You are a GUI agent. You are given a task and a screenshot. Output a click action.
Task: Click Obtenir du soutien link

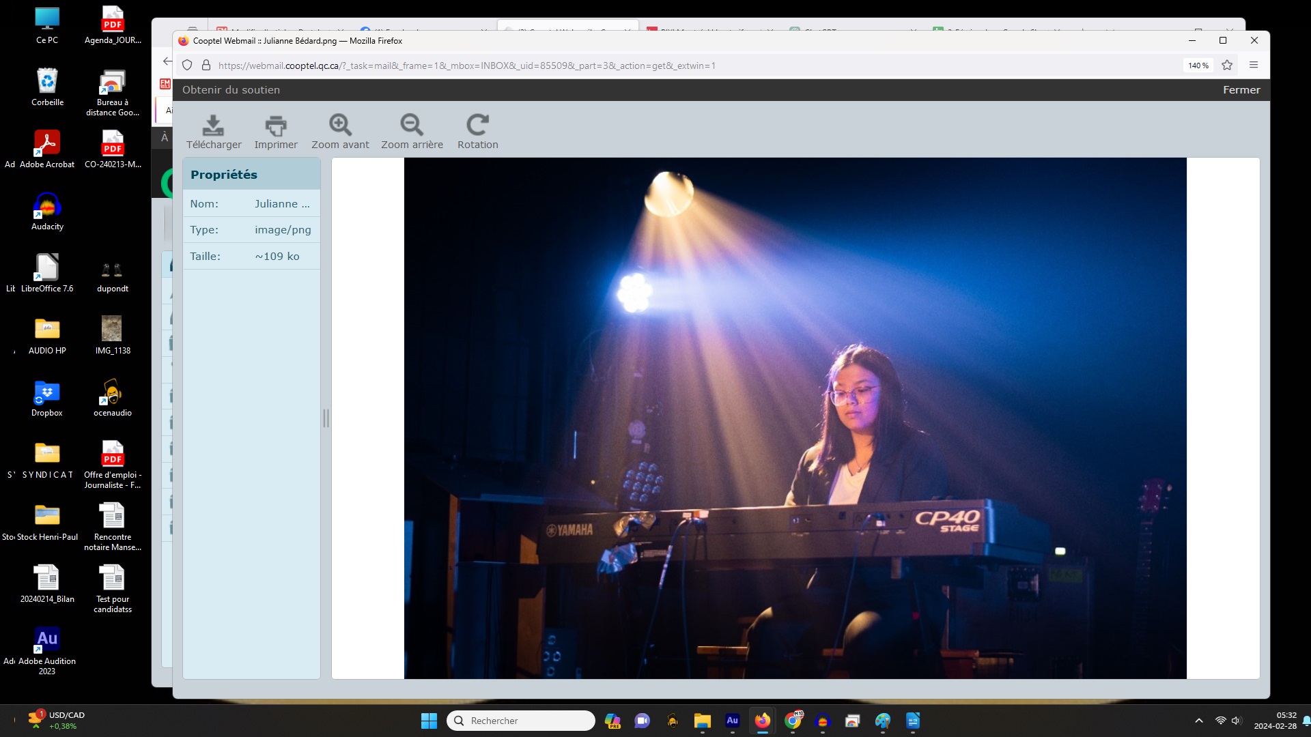[x=231, y=90]
